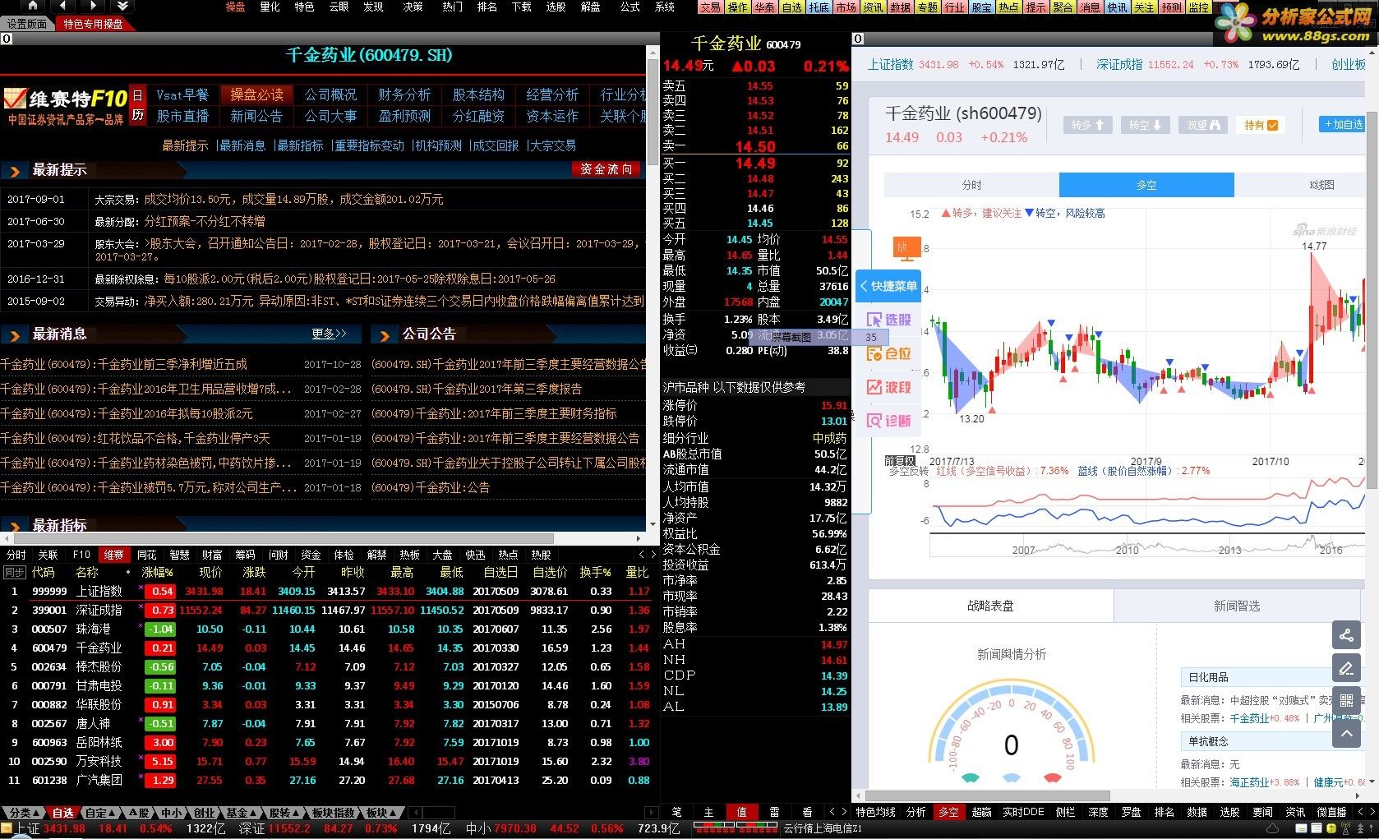1379x839 pixels.
Task: Click the 盈利预测 F10 tab
Action: (x=404, y=116)
